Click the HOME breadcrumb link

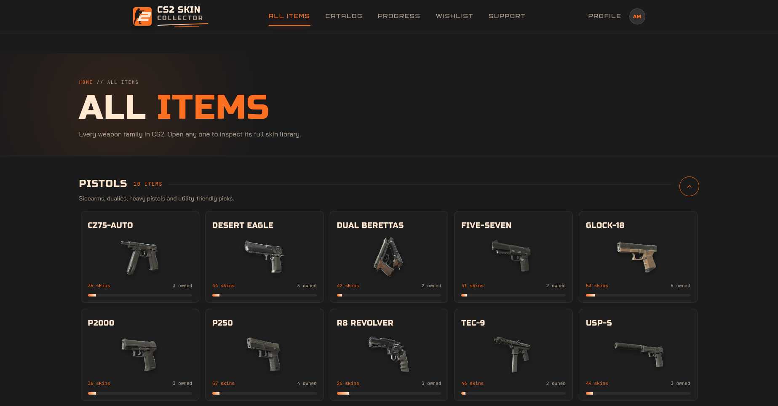point(86,82)
